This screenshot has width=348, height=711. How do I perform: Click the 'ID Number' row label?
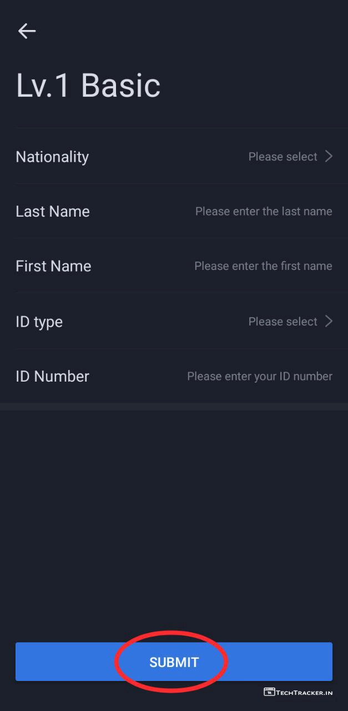pos(52,377)
